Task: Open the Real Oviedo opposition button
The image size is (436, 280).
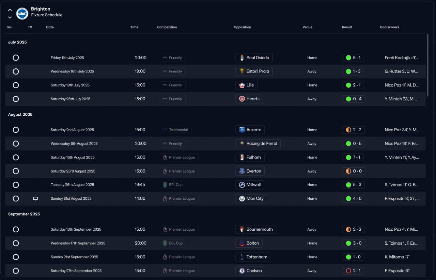Action: [254, 58]
